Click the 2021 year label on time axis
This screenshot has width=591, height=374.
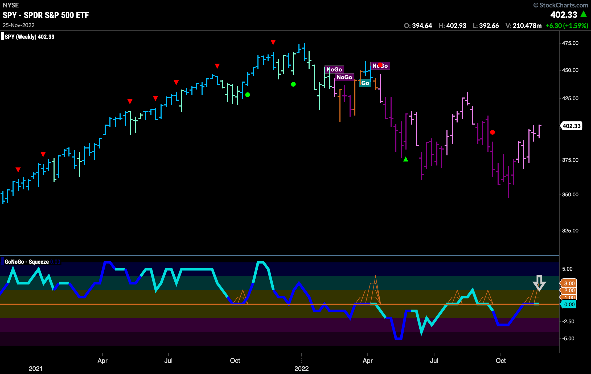pos(36,369)
